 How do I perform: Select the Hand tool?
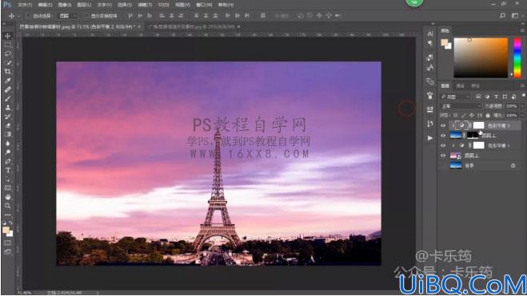[x=8, y=197]
